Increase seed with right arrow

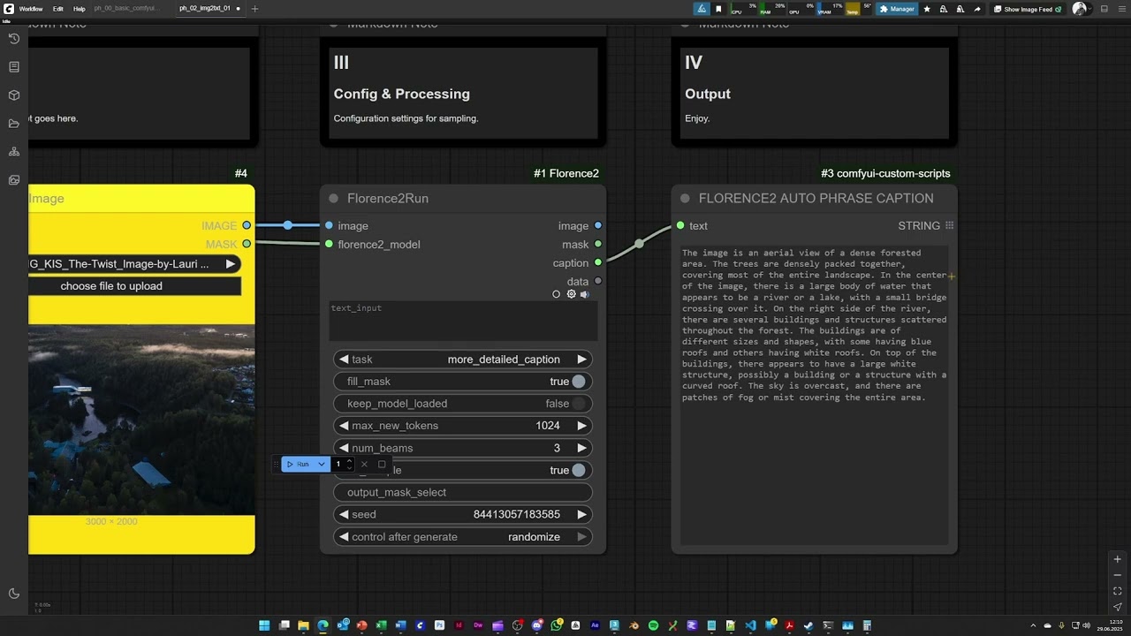[x=581, y=514]
